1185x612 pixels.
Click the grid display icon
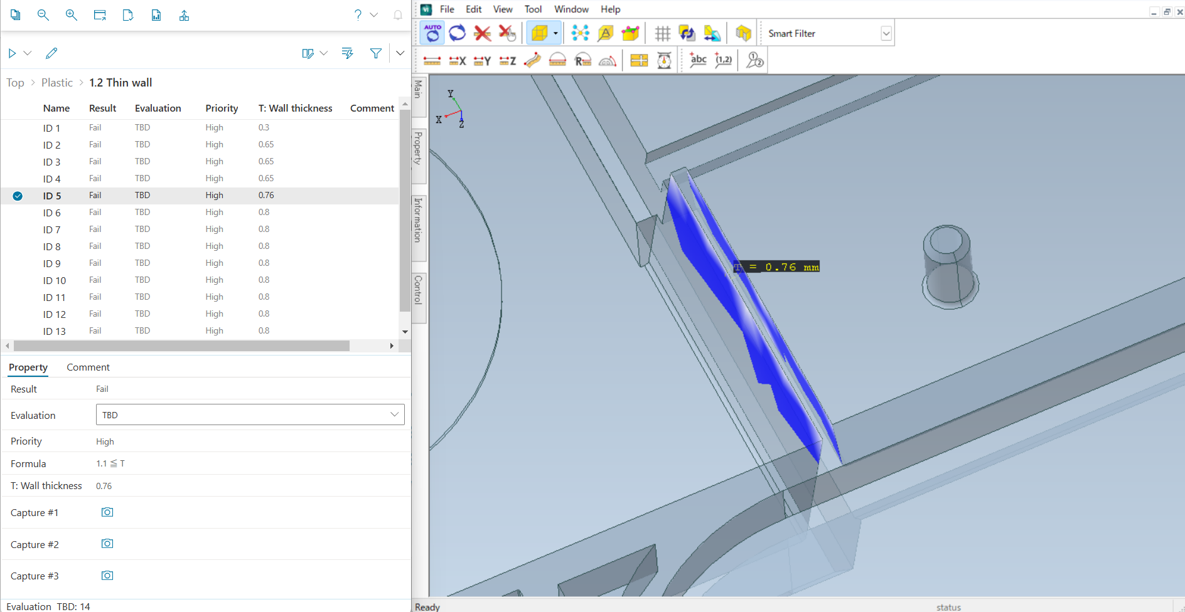point(662,33)
